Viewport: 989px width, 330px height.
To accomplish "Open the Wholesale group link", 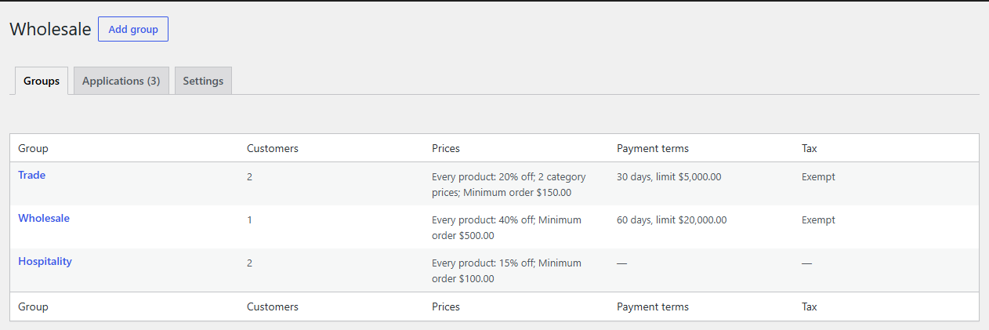I will coord(44,219).
